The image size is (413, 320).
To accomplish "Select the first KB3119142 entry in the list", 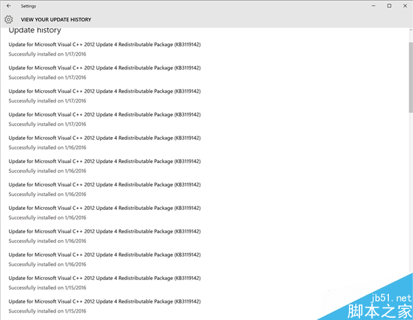I will [105, 45].
